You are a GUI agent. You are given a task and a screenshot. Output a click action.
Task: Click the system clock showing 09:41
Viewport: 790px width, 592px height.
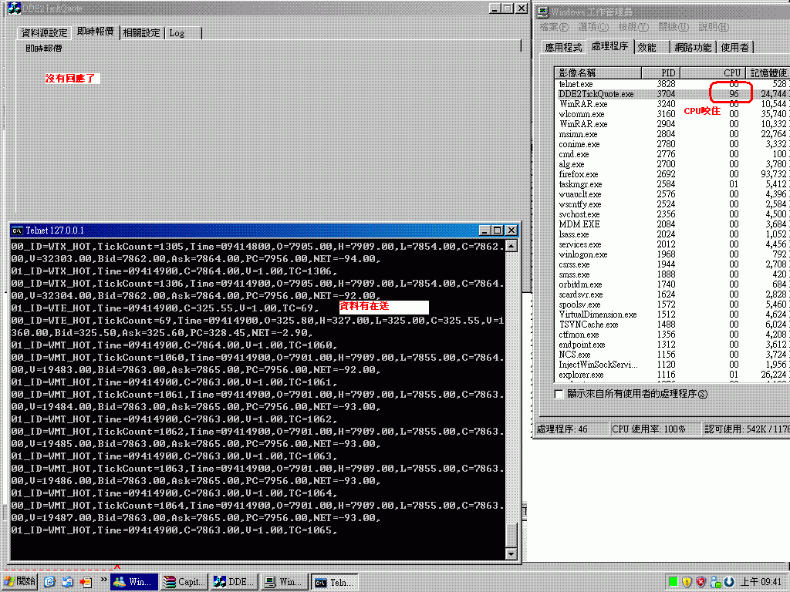761,581
